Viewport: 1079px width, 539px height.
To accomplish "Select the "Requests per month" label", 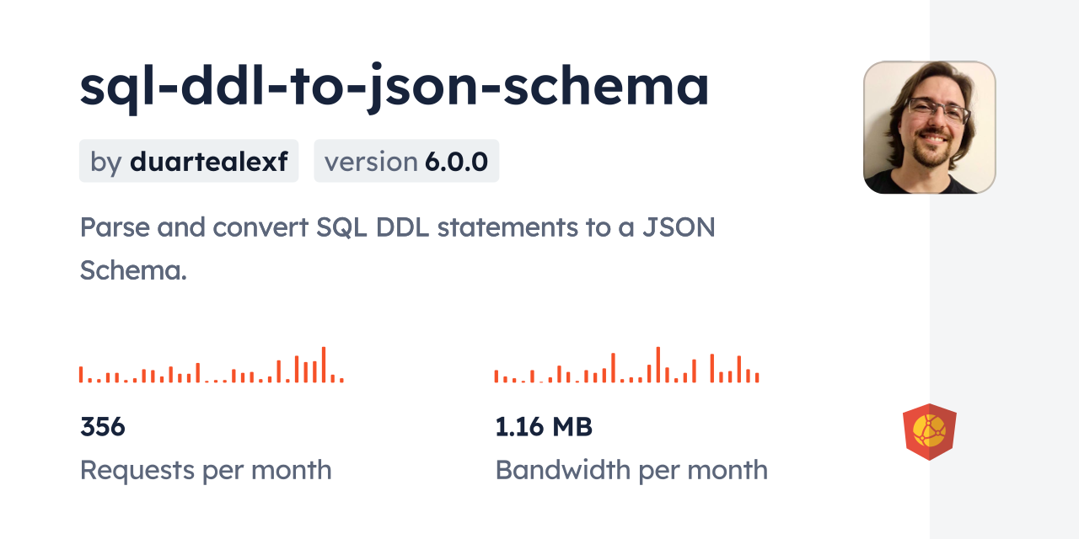I will coord(206,470).
